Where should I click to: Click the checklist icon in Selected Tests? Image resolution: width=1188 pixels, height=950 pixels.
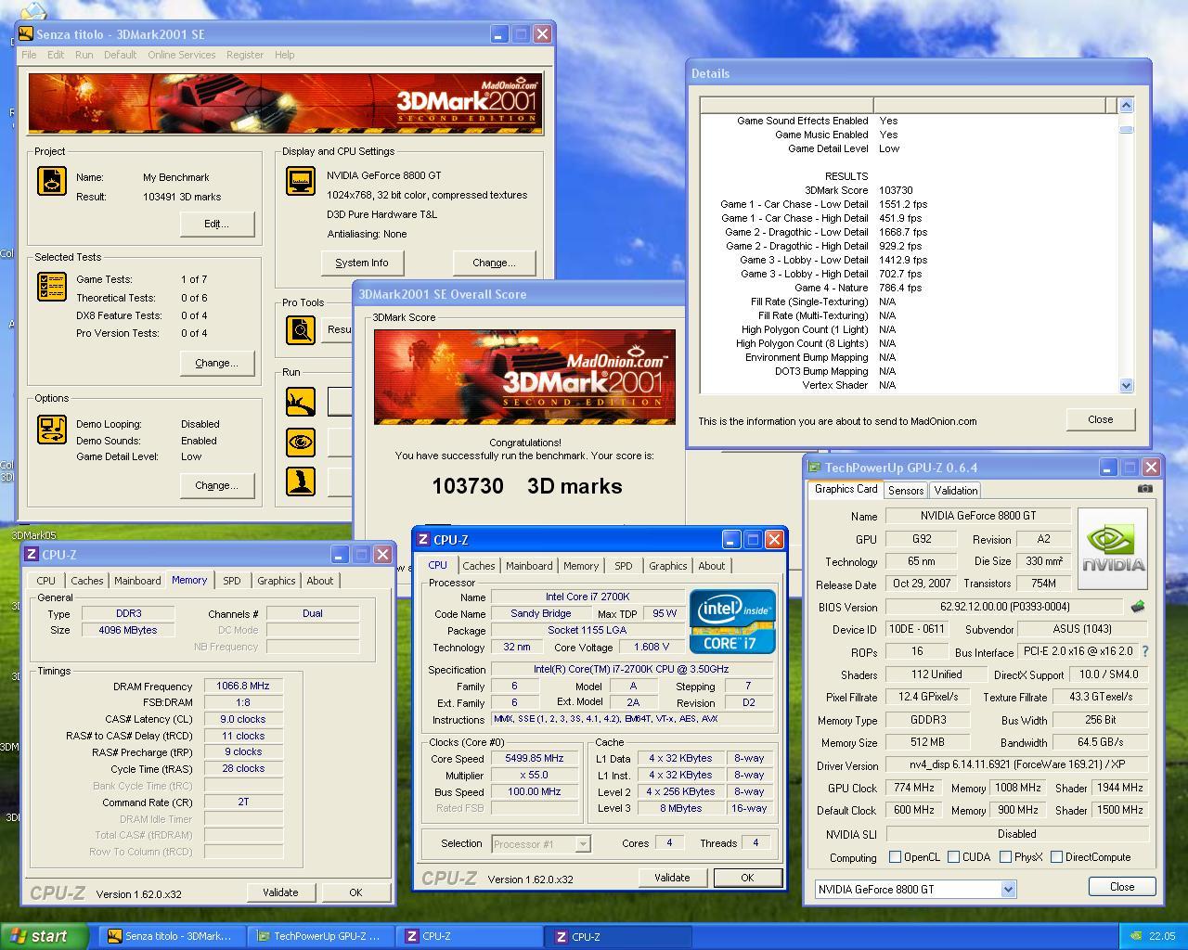pyautogui.click(x=52, y=287)
